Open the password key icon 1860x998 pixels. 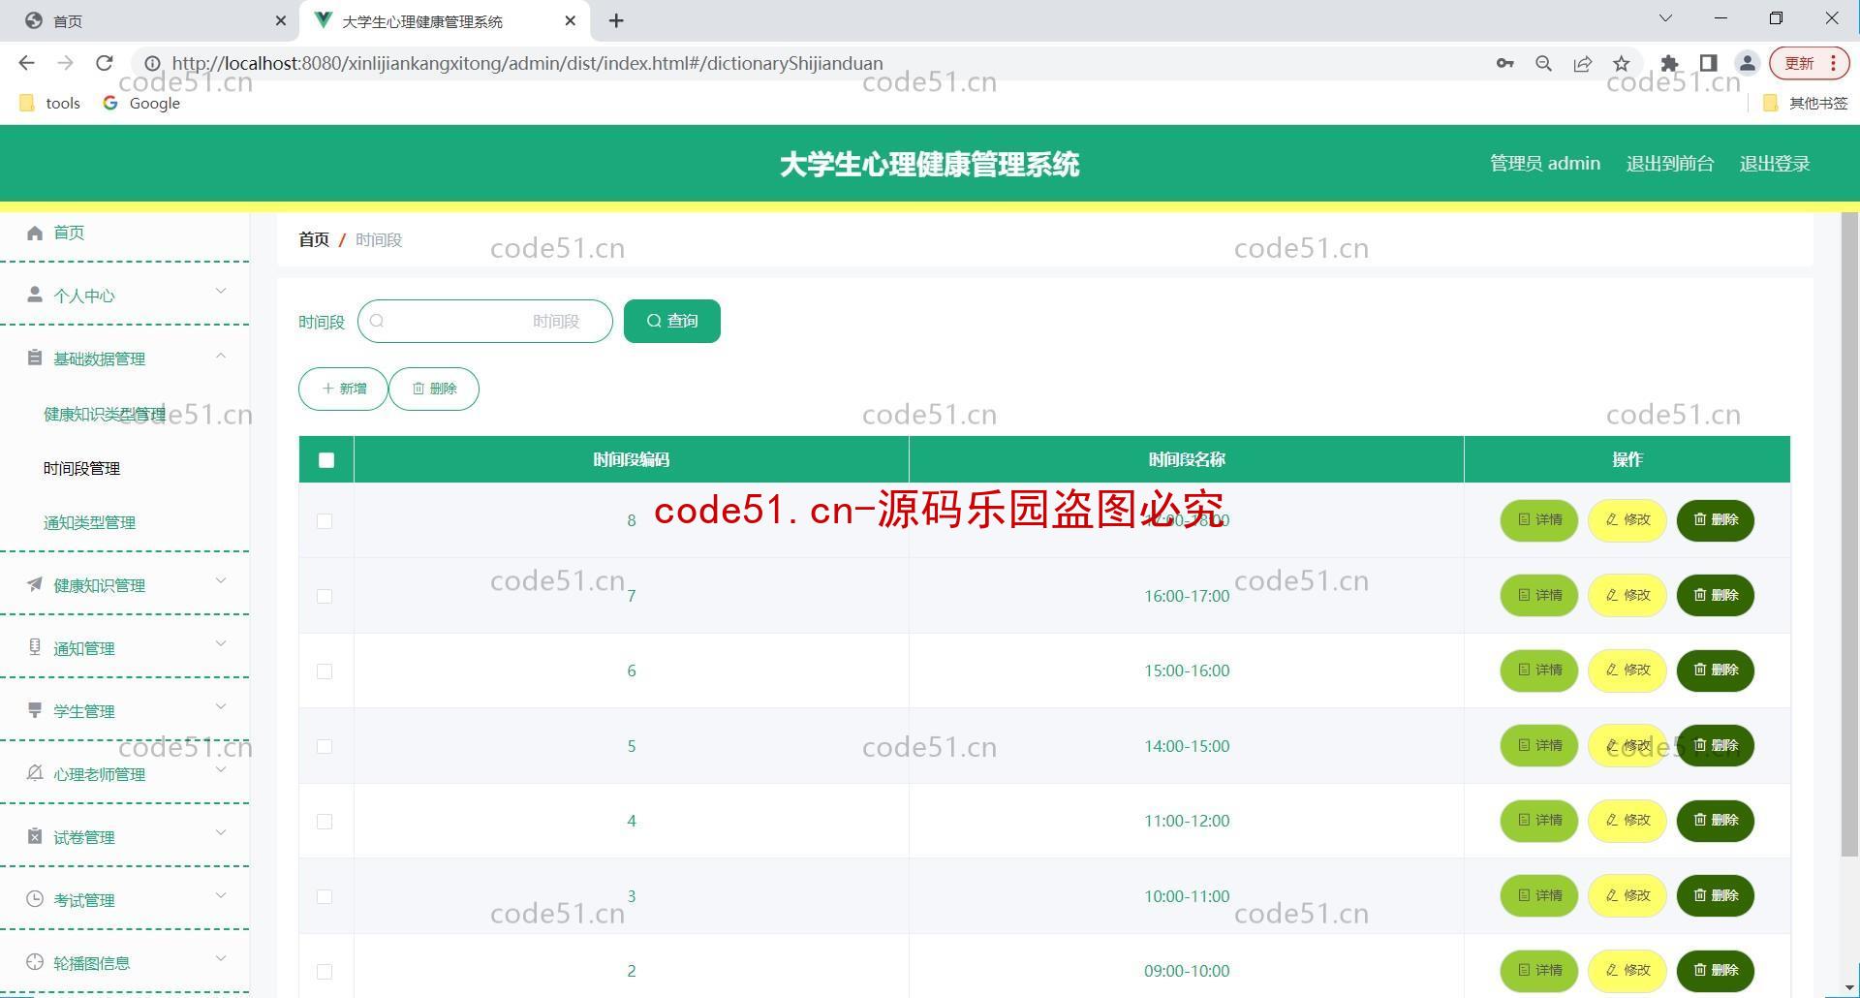(x=1504, y=63)
